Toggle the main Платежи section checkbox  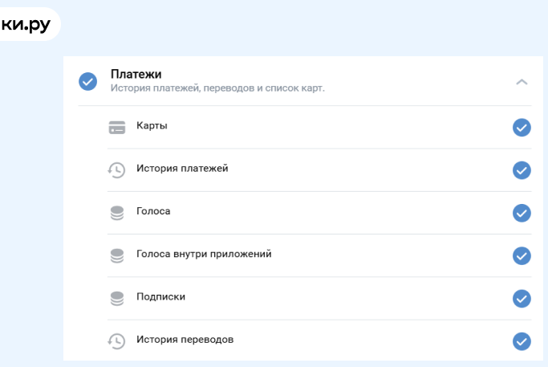point(87,81)
